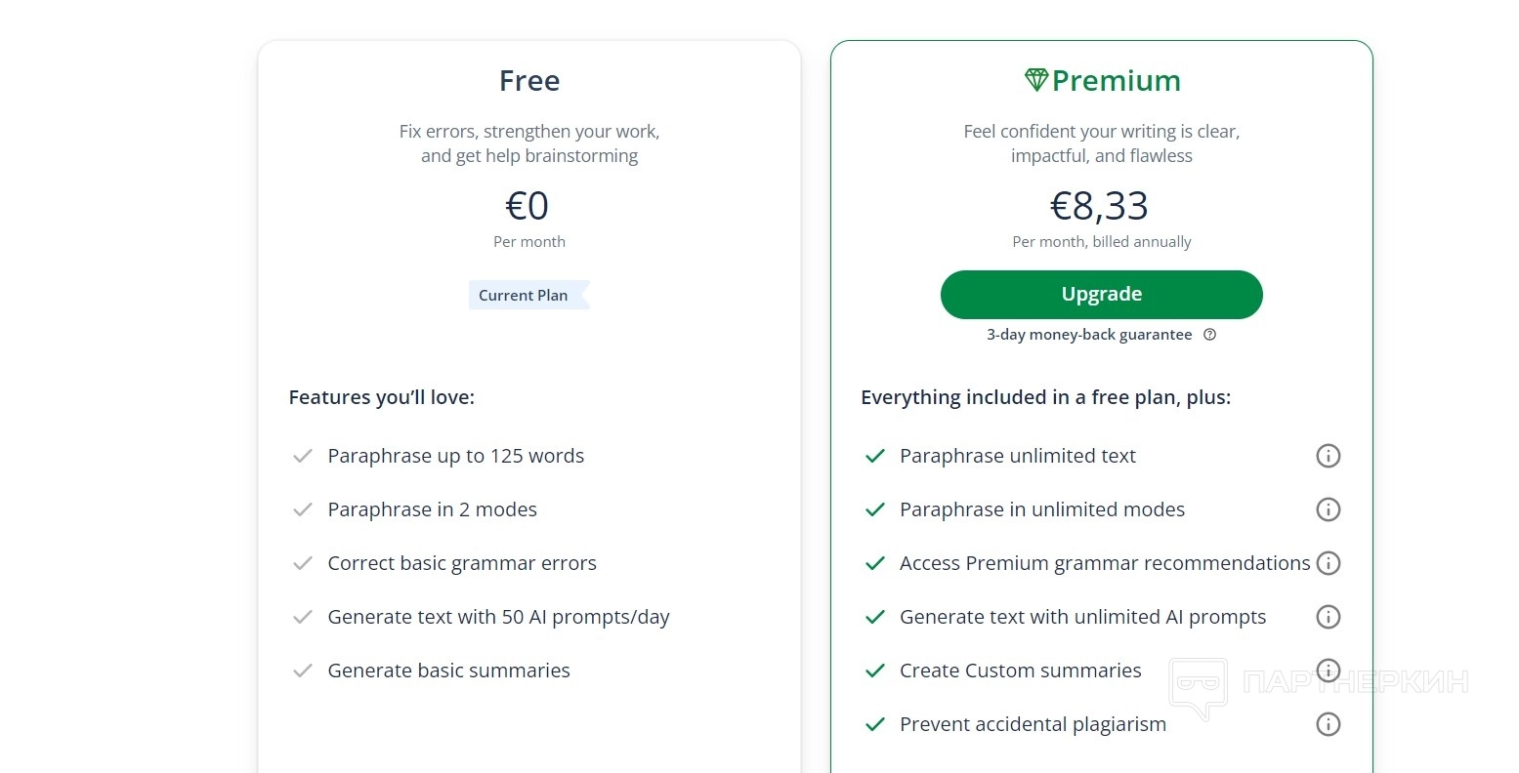Screen dimensions: 1519x773
Task: Click info icon beside Paraphrase unlimited text
Action: 1328,456
